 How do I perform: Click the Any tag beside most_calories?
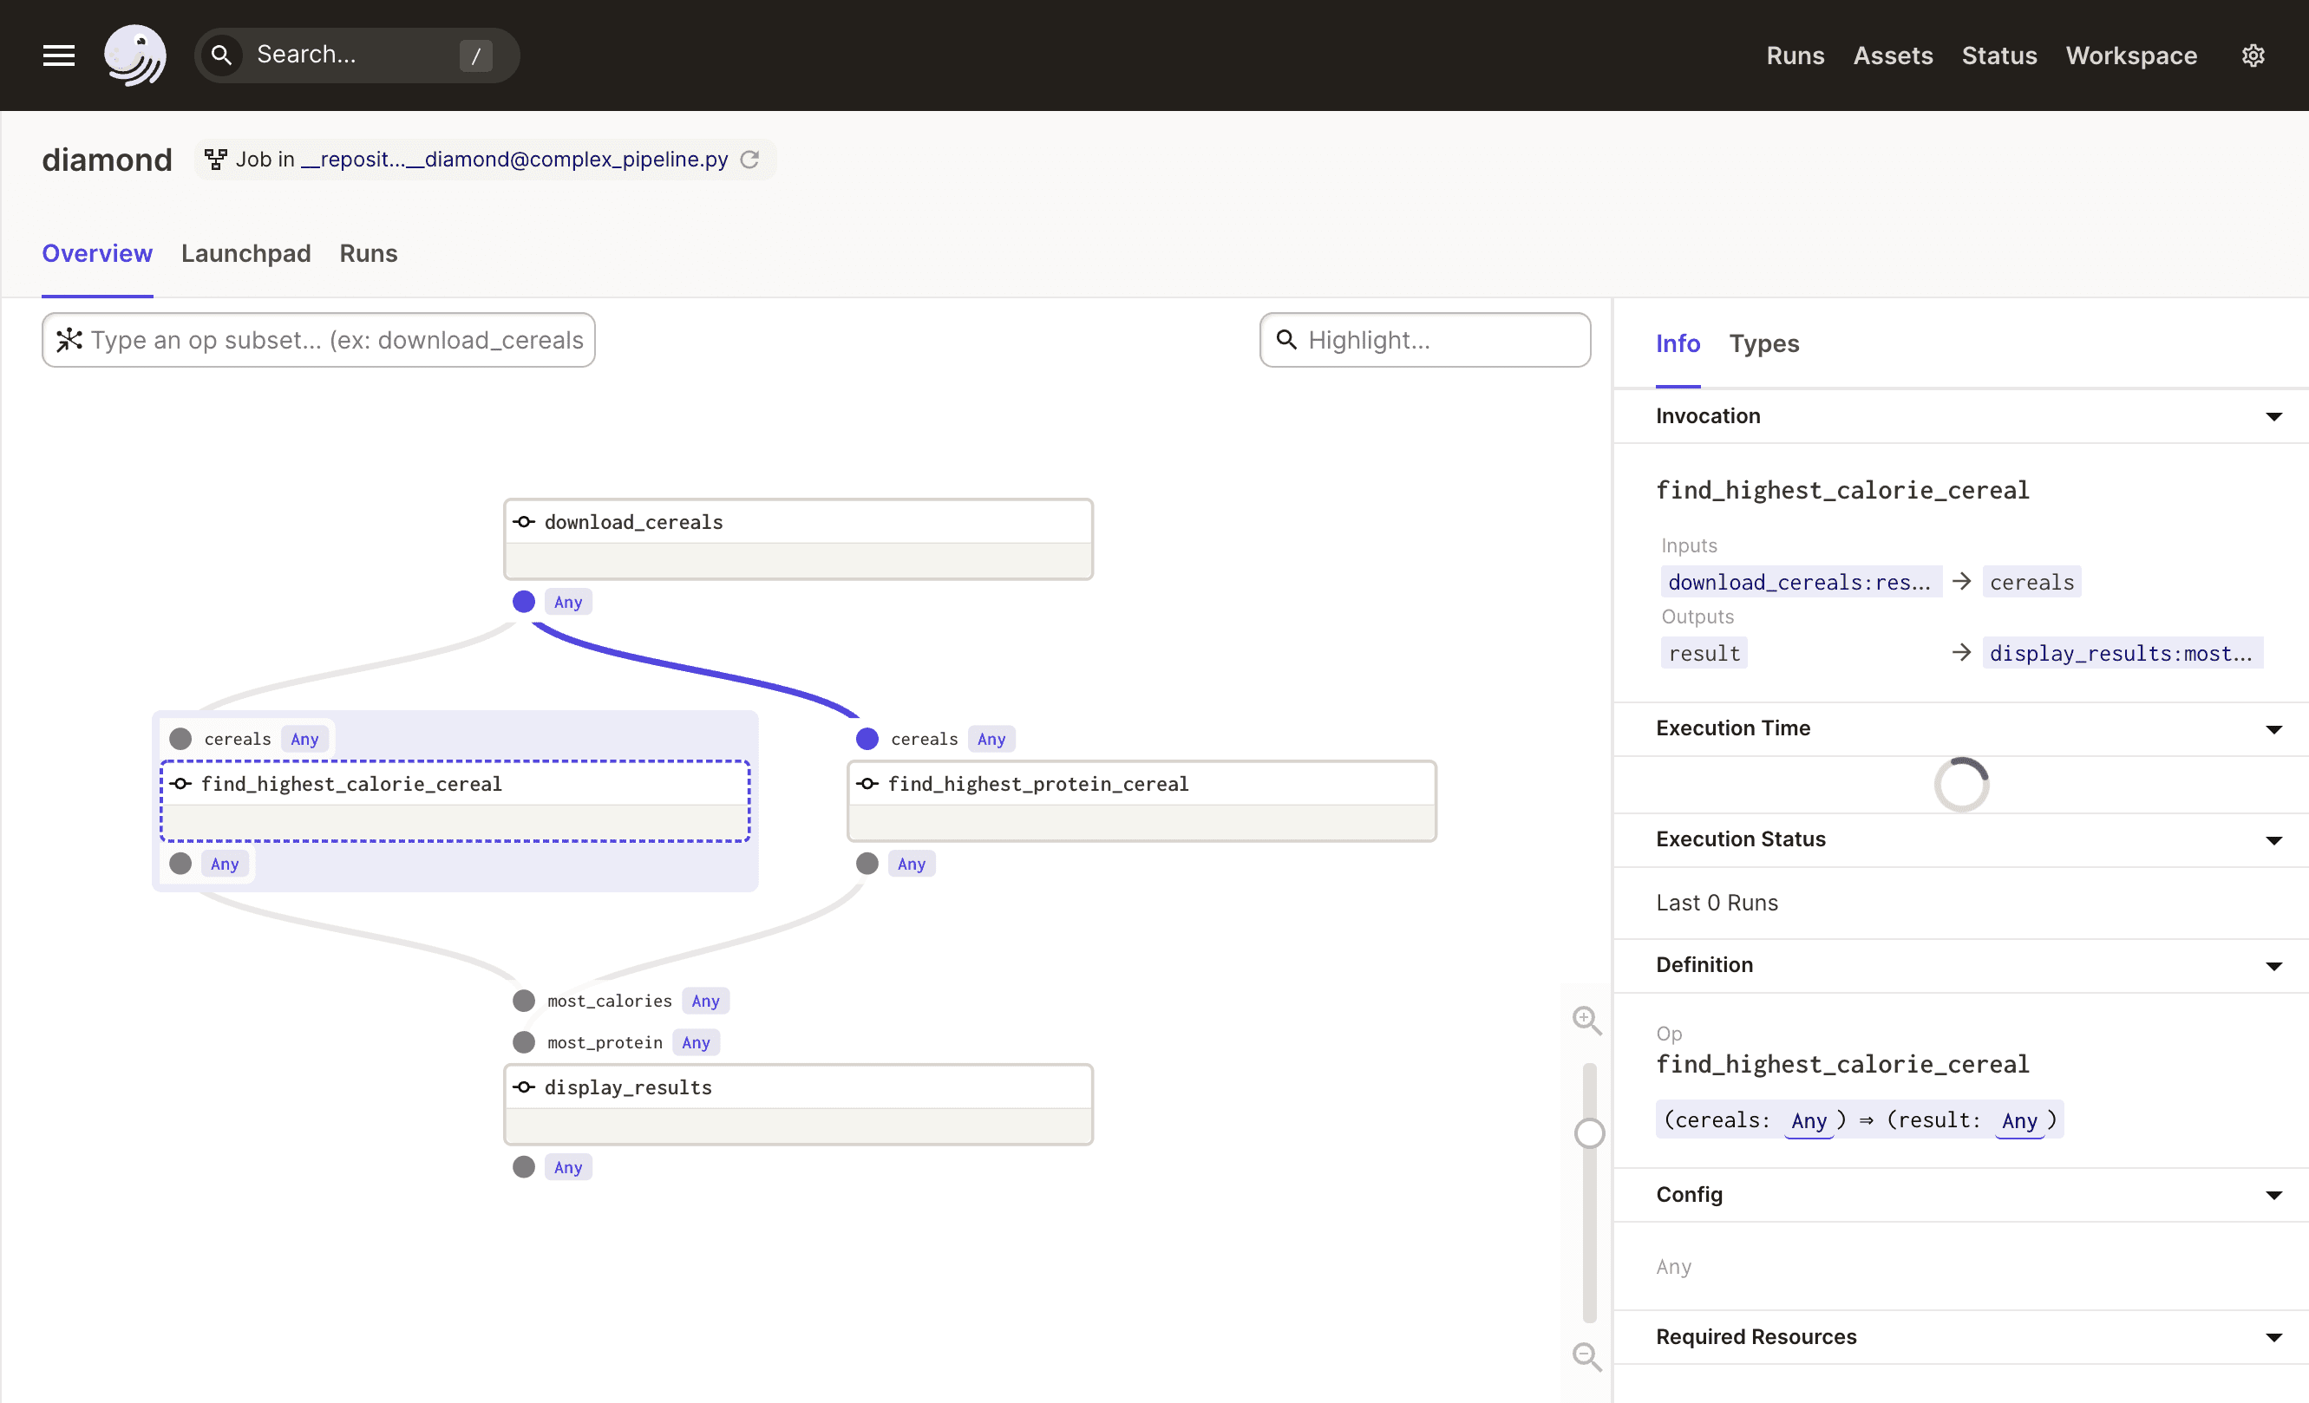[x=706, y=1002]
